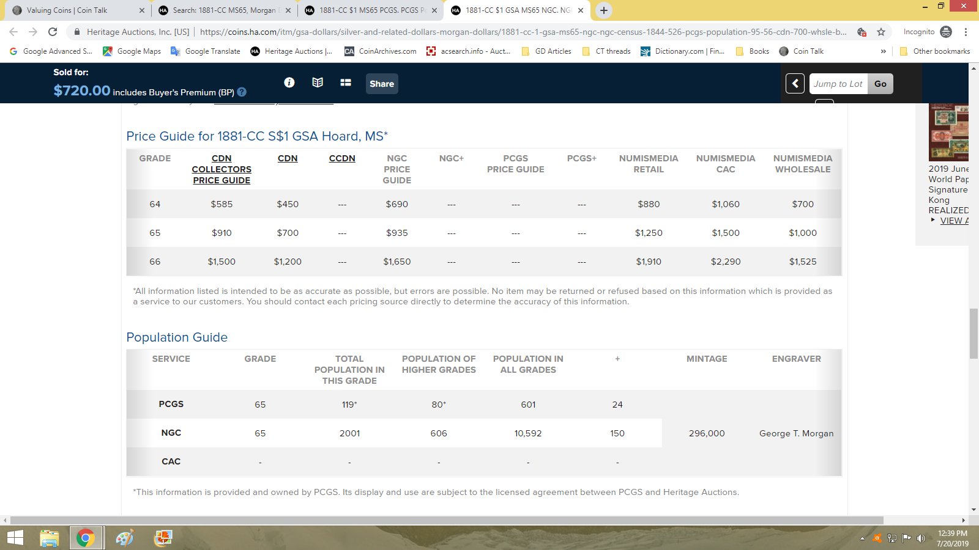Screen dimensions: 979x550
Task: Expand the hidden bookmarks overflow chevron
Action: point(883,51)
